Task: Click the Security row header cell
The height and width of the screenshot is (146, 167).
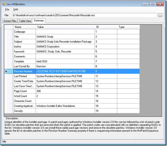Action: tap(9, 111)
